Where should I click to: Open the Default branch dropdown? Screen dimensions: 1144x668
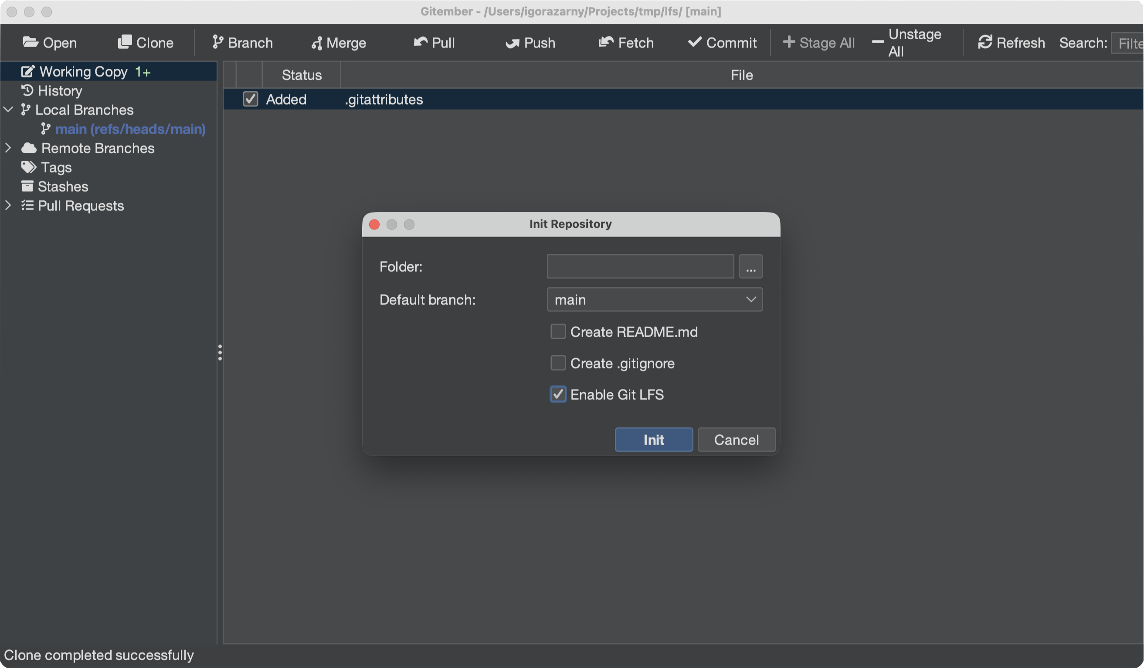click(655, 299)
